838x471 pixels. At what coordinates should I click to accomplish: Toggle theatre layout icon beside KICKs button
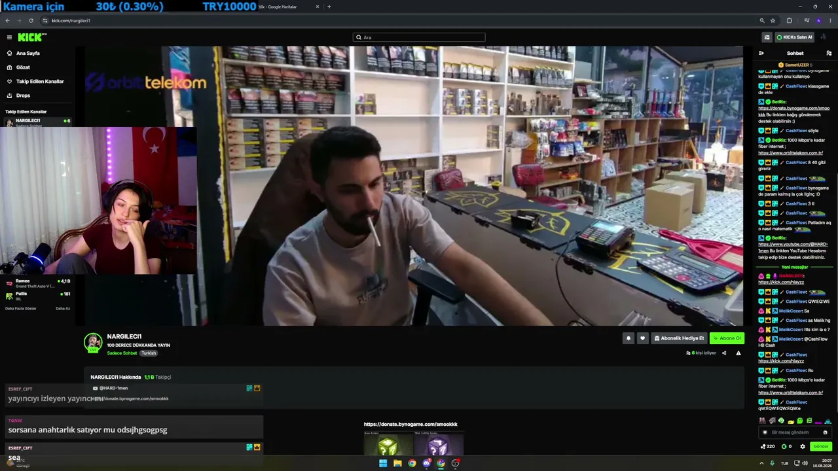click(767, 37)
